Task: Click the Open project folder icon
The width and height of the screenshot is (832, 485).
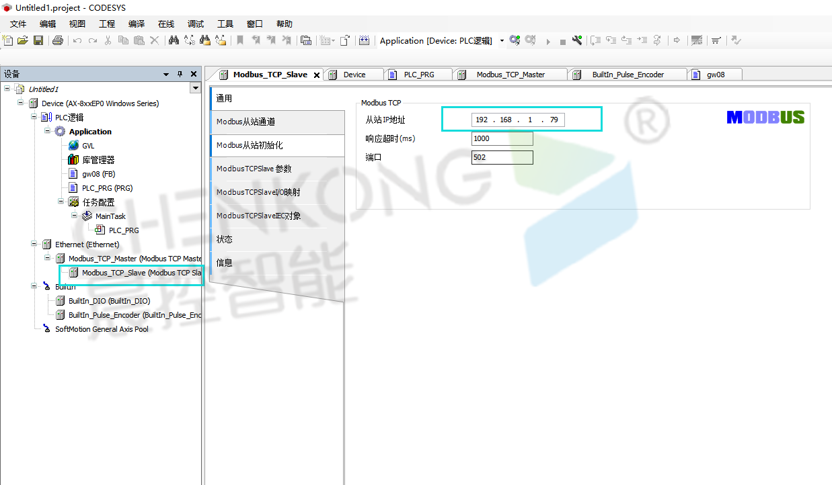Action: click(x=23, y=40)
